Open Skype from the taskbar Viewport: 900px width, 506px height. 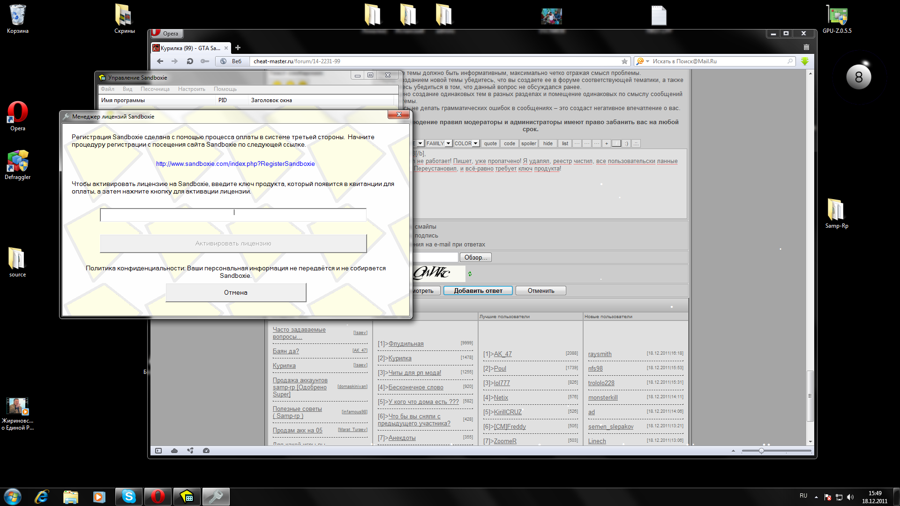click(128, 497)
